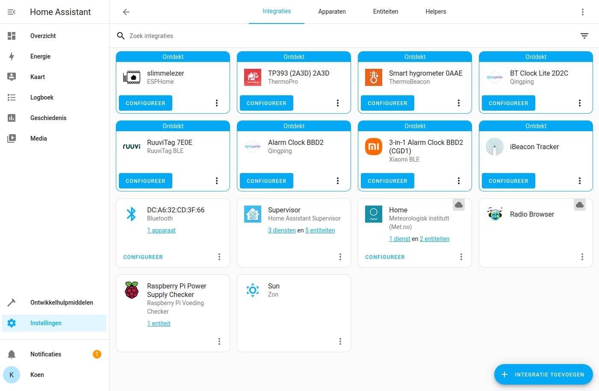Click the Overzicht dashboard icon
The width and height of the screenshot is (599, 391).
tap(12, 36)
